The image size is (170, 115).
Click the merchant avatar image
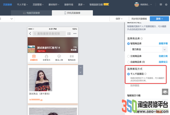pyautogui.click(x=137, y=5)
